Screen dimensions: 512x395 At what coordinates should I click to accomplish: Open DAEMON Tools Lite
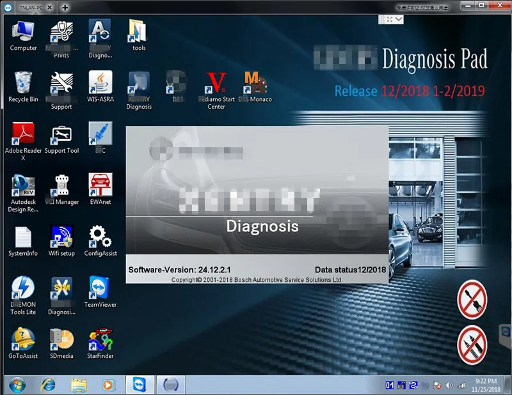(23, 288)
